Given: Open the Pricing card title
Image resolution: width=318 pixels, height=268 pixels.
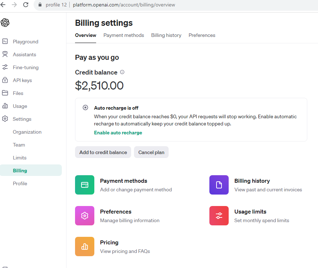Looking at the screenshot, I should click(109, 242).
